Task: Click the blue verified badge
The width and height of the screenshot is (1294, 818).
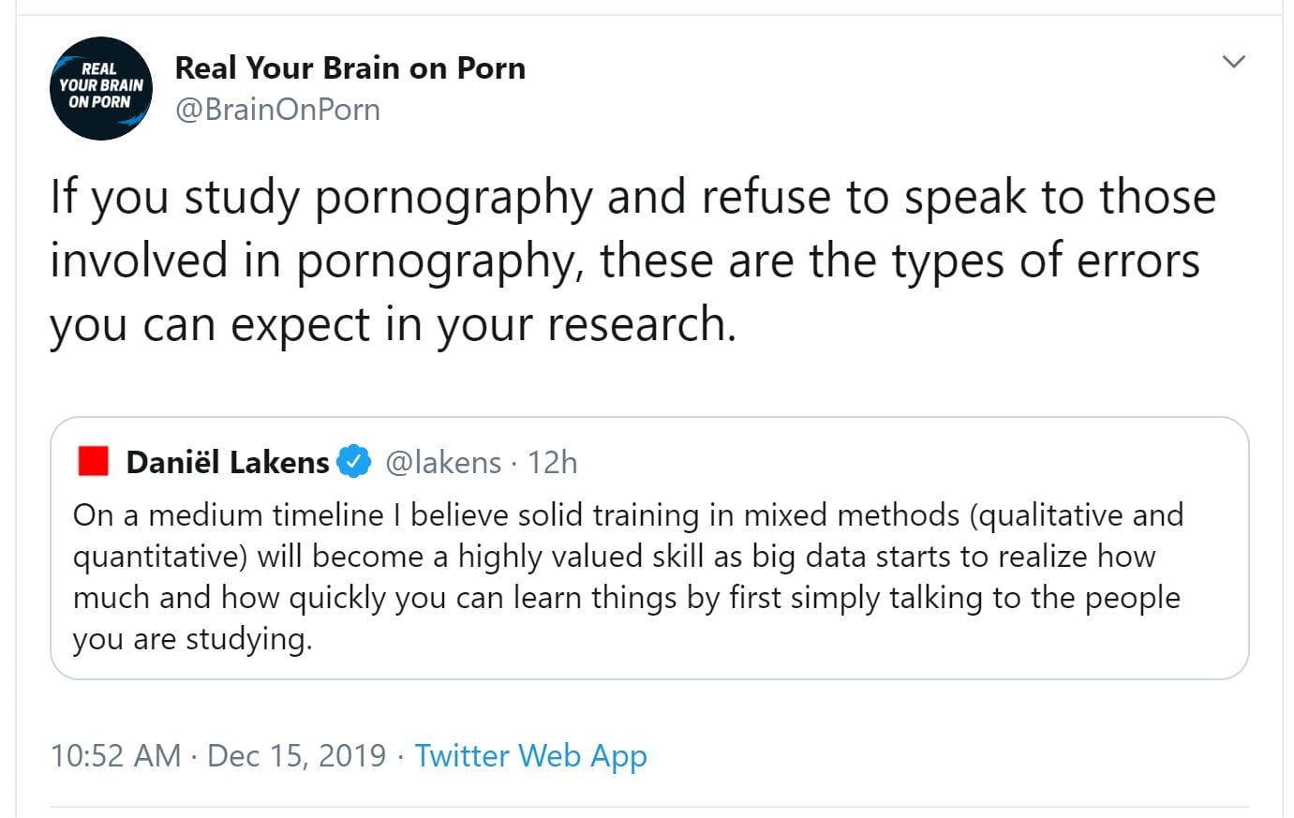Action: coord(353,462)
